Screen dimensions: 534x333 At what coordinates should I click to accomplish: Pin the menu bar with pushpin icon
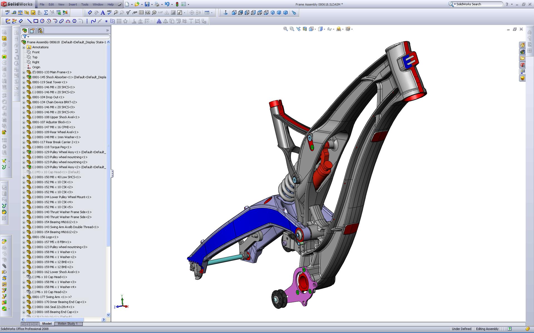[120, 4]
